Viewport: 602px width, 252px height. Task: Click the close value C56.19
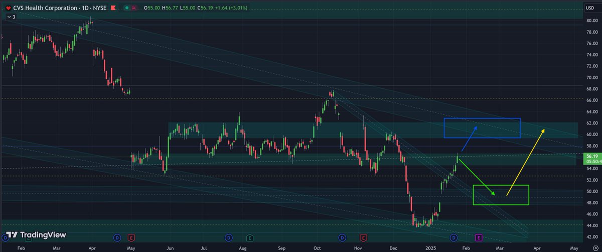tap(205, 8)
